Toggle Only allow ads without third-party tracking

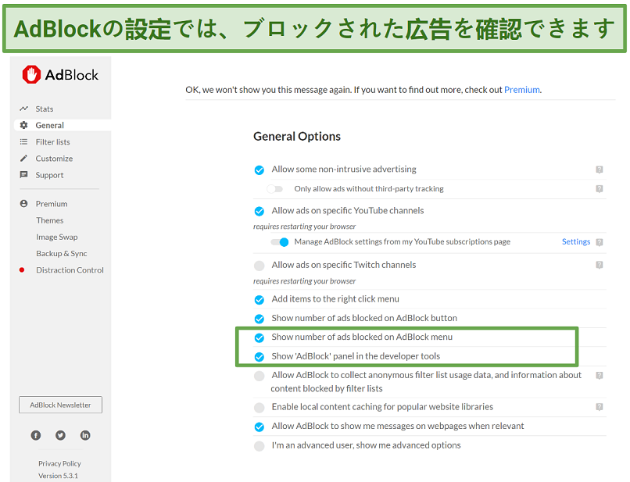pos(275,189)
